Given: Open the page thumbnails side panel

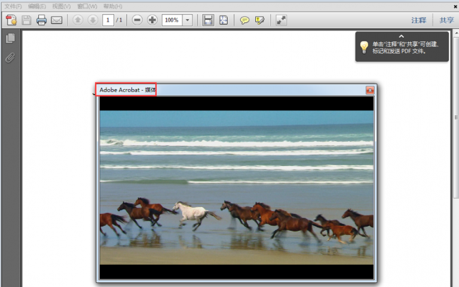Looking at the screenshot, I should [x=10, y=38].
